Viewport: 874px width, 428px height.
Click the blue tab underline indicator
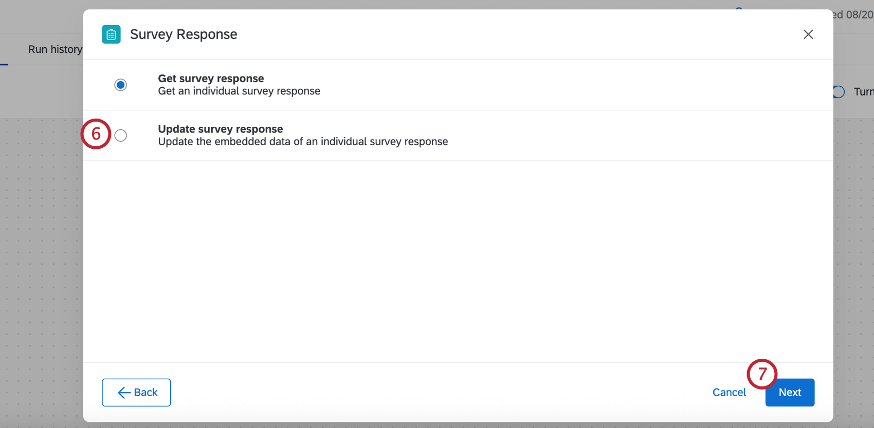[x=5, y=64]
